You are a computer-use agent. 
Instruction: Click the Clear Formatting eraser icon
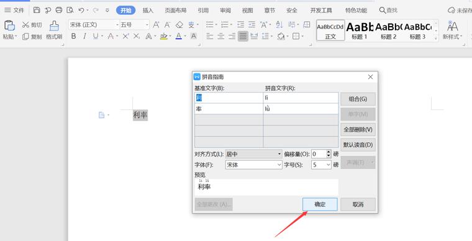point(179,25)
